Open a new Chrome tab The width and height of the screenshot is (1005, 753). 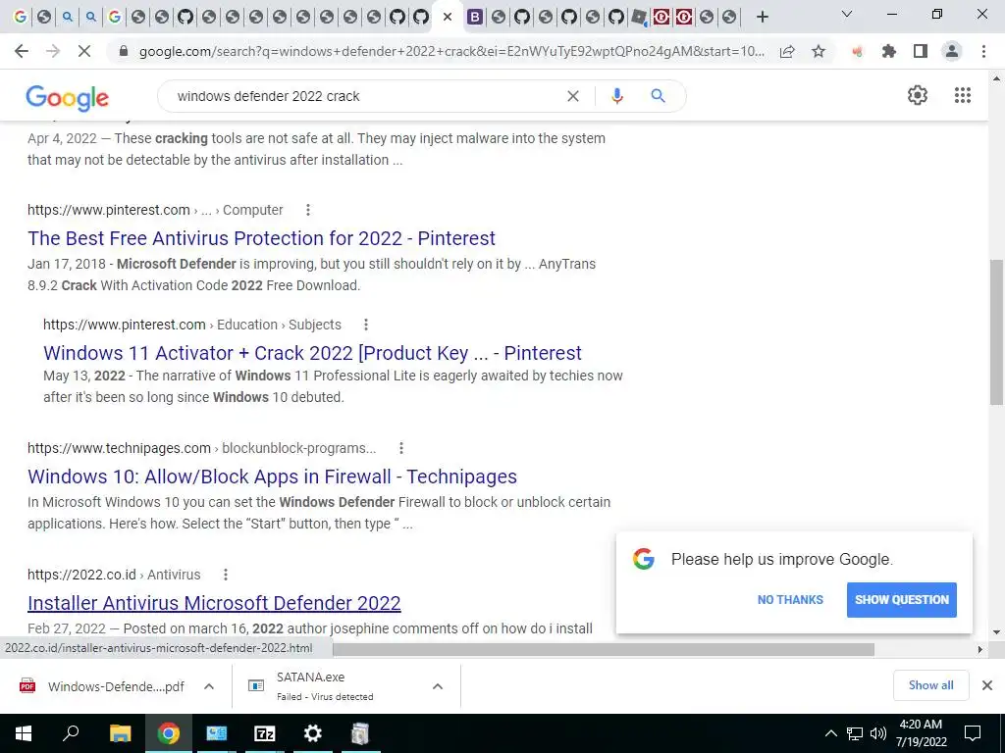pyautogui.click(x=762, y=17)
